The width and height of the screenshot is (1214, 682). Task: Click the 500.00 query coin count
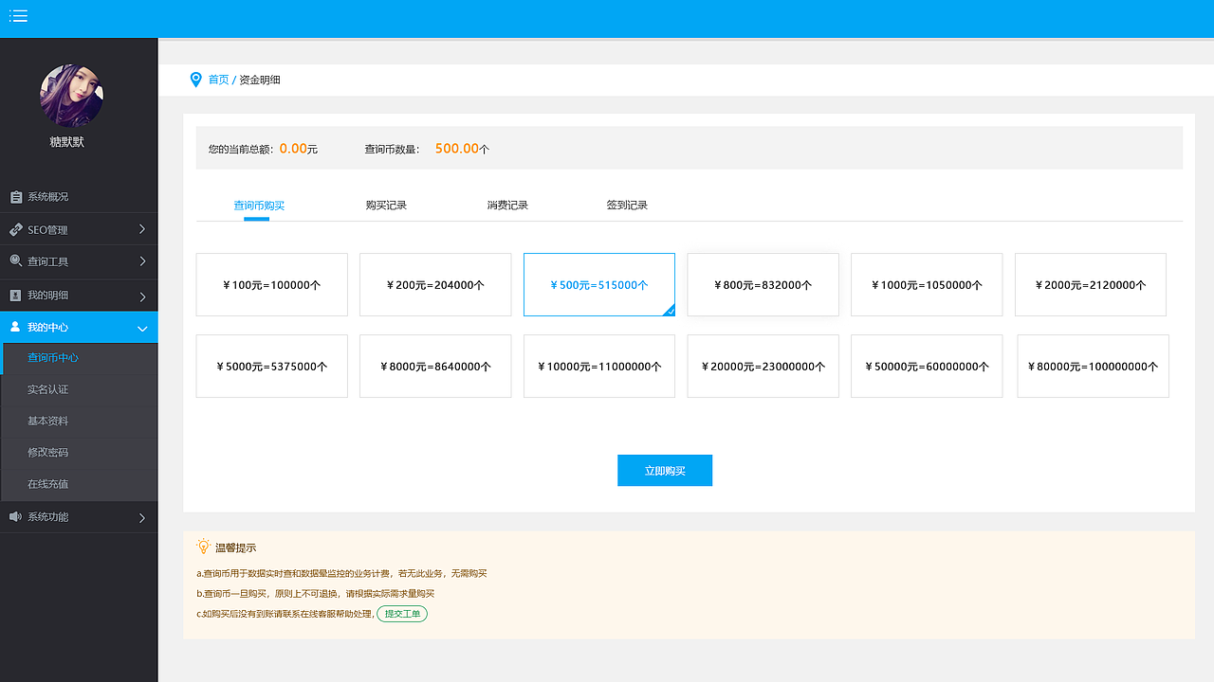click(457, 149)
